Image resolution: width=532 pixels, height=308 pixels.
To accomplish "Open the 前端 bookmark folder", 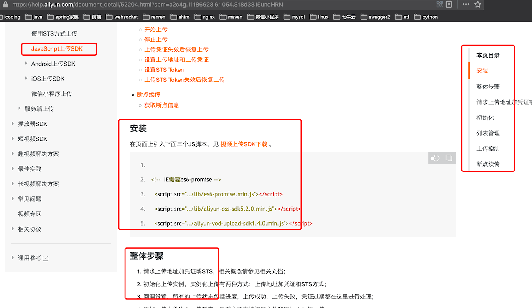I will pyautogui.click(x=92, y=17).
